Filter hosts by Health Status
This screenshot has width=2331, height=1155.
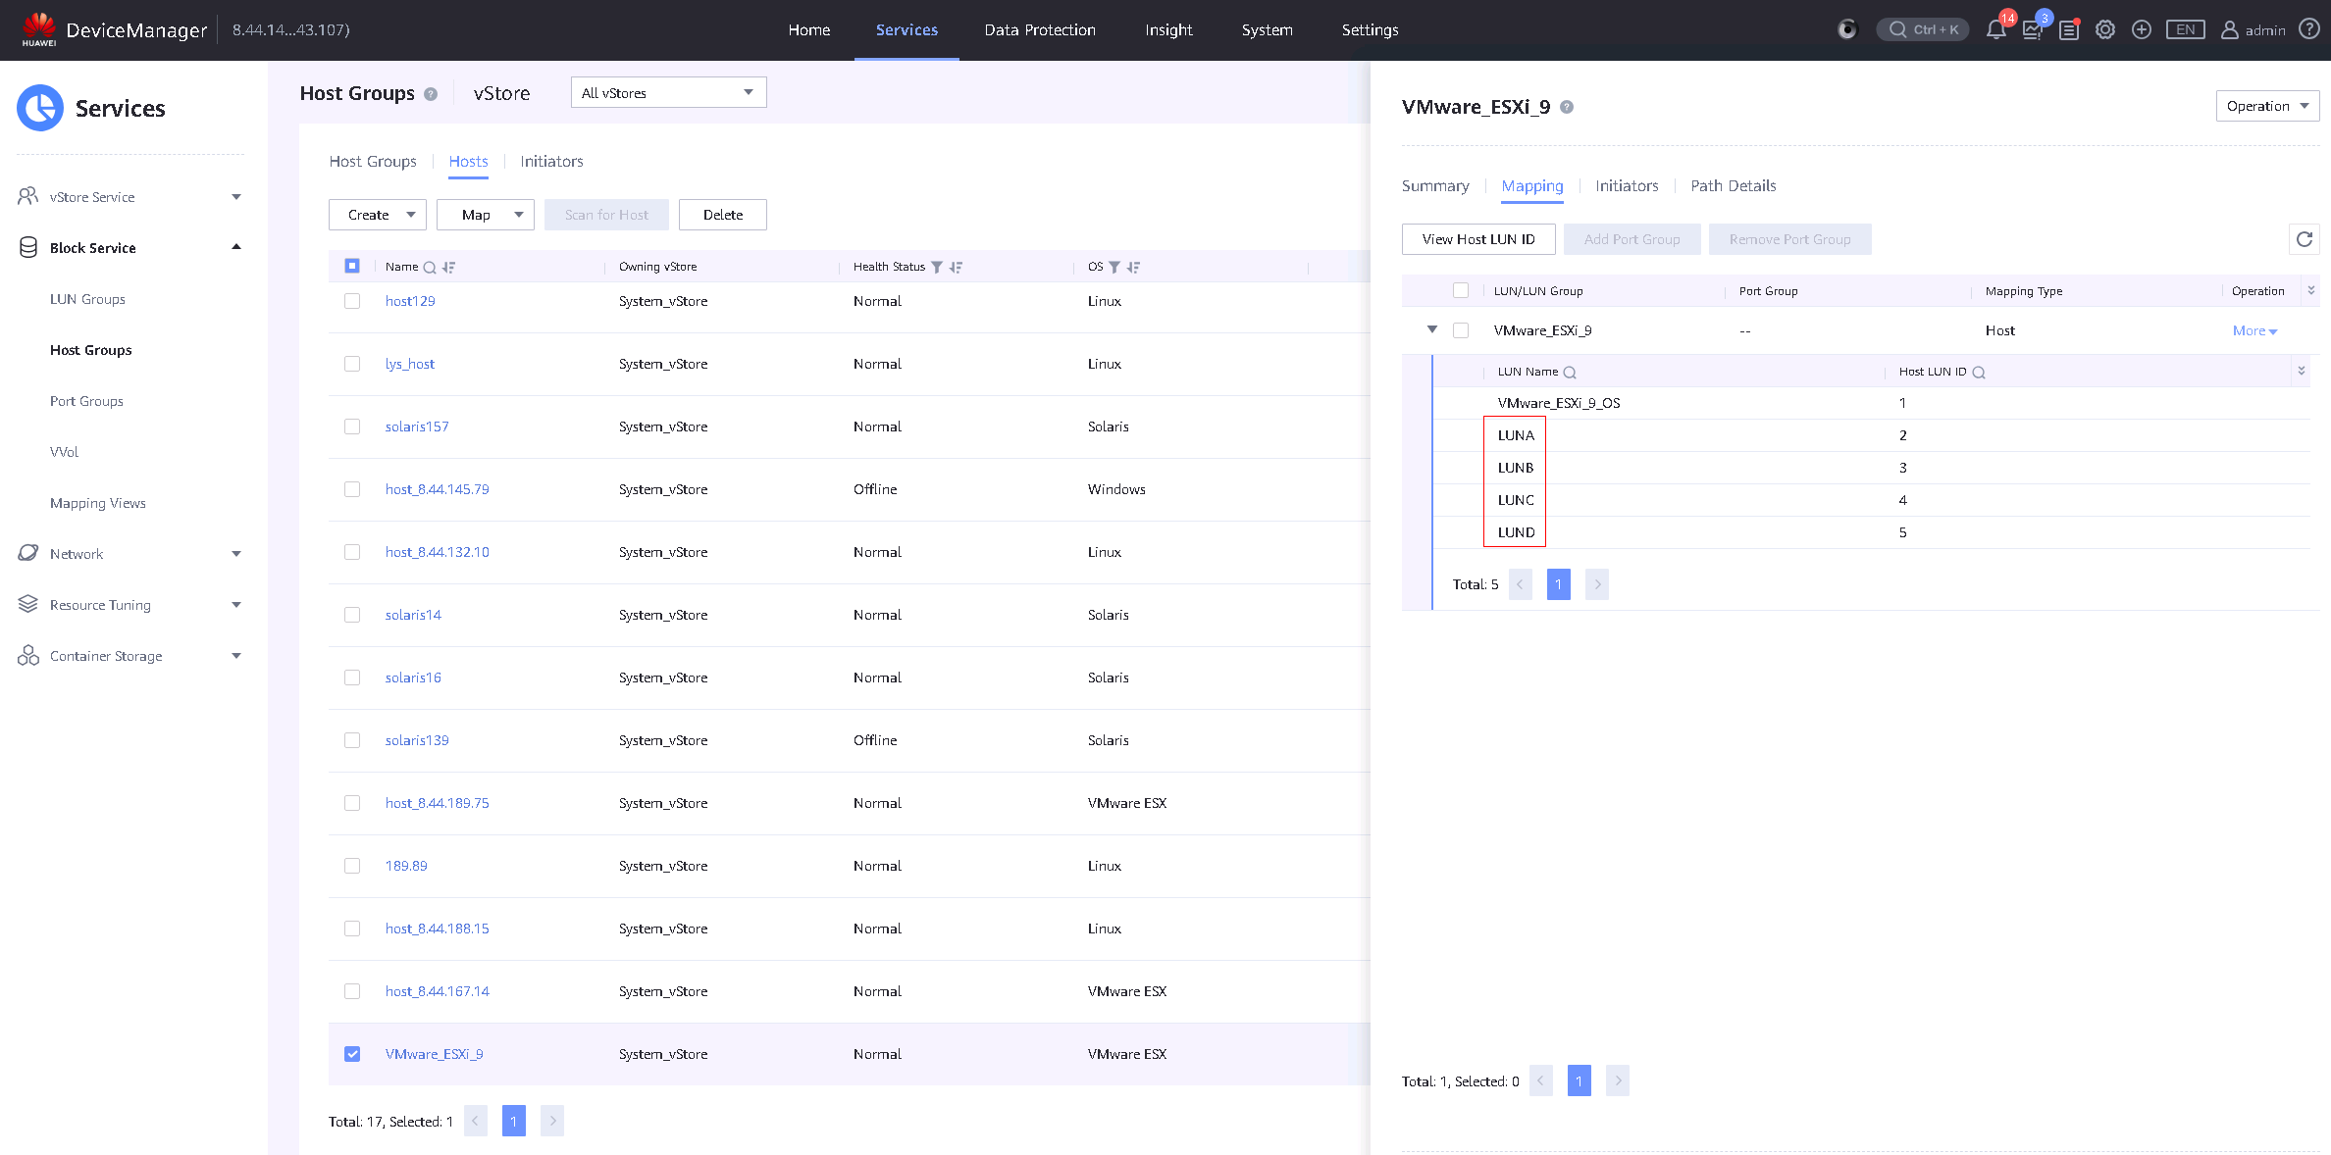point(937,267)
